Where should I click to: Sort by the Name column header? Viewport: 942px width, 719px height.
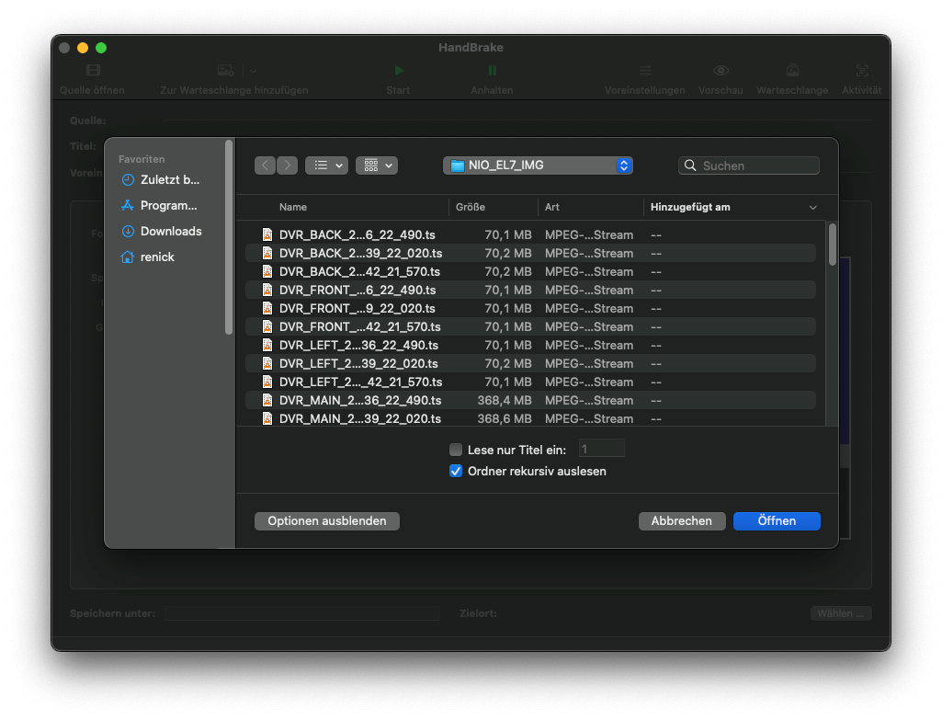293,207
